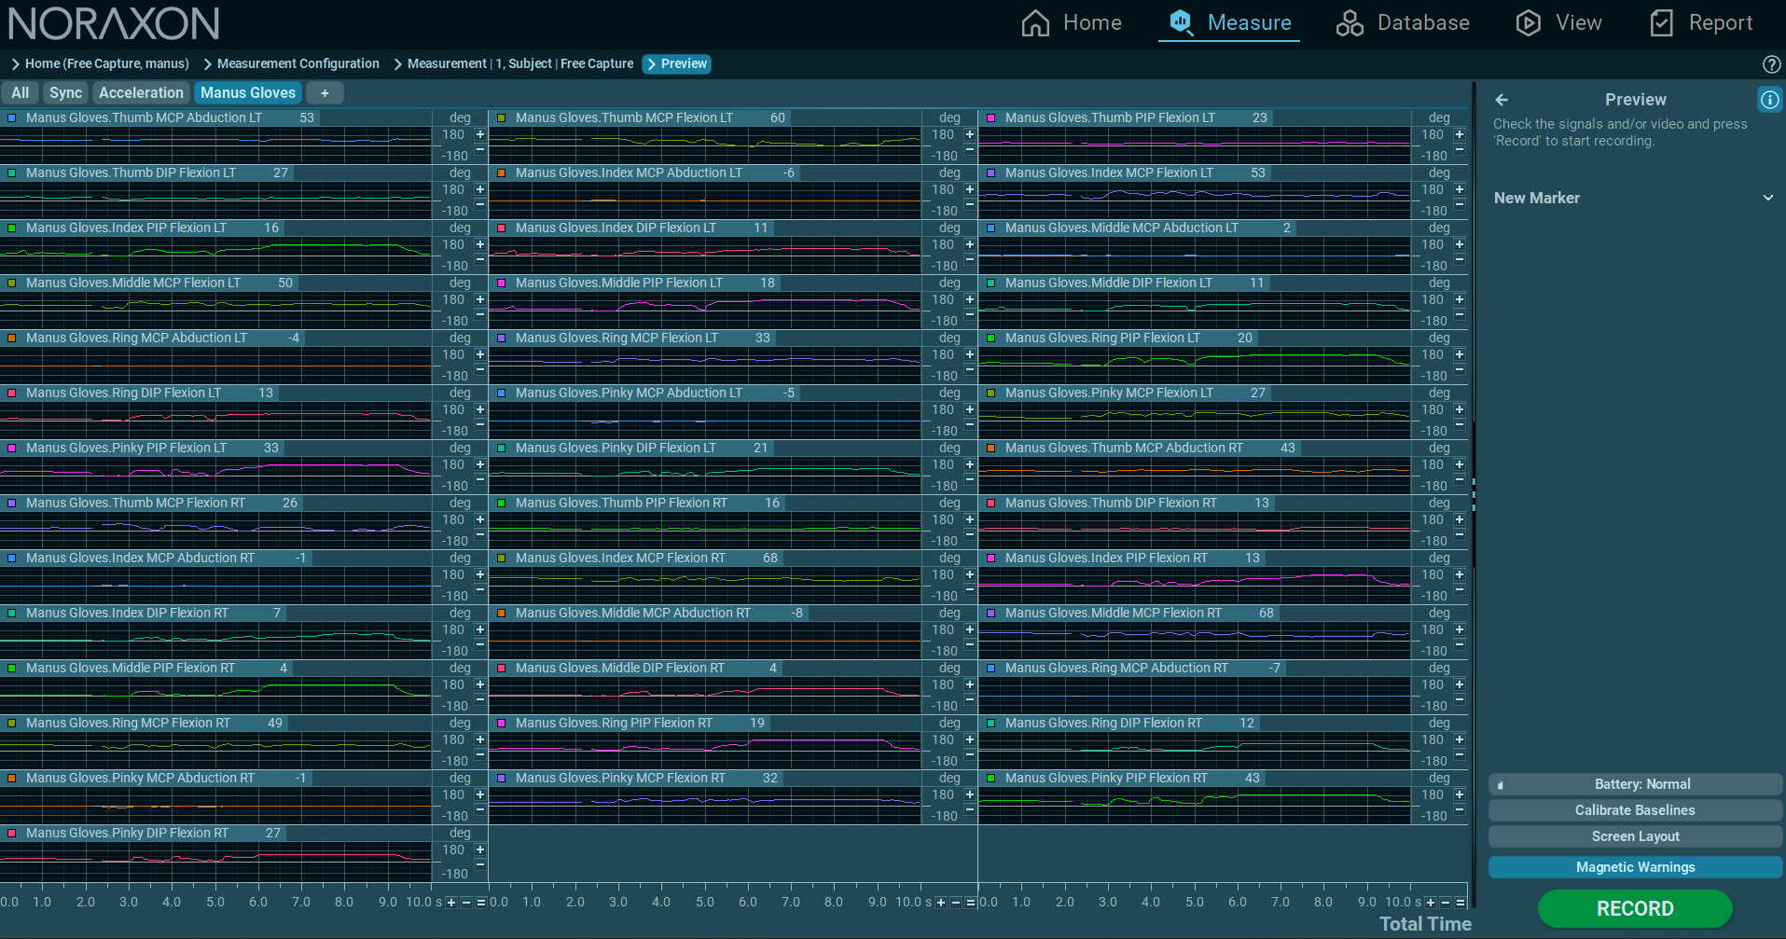Zoom in amplitude on Index PIP Flexion LT

[480, 244]
